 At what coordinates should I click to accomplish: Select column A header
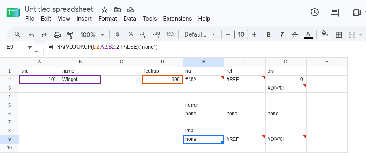39,62
